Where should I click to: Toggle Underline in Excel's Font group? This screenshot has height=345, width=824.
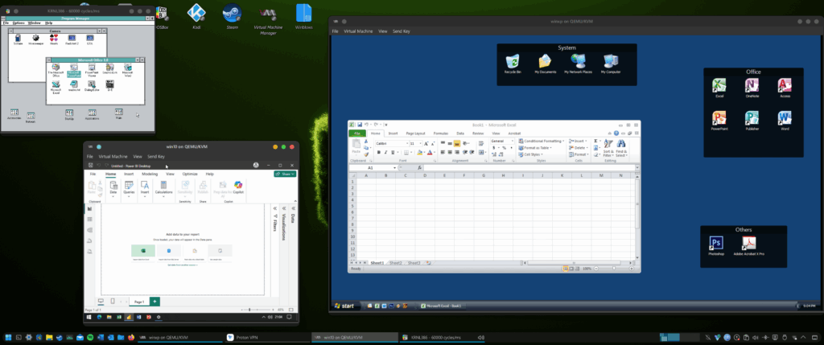pyautogui.click(x=393, y=152)
